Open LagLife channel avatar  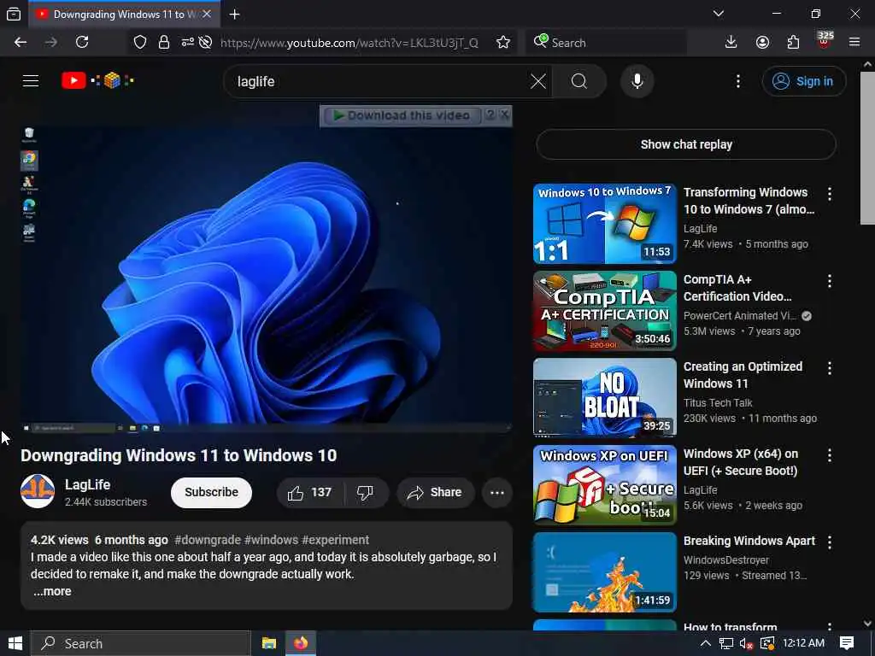pyautogui.click(x=38, y=491)
